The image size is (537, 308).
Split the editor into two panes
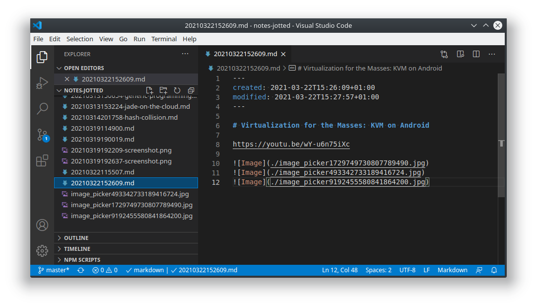point(476,54)
